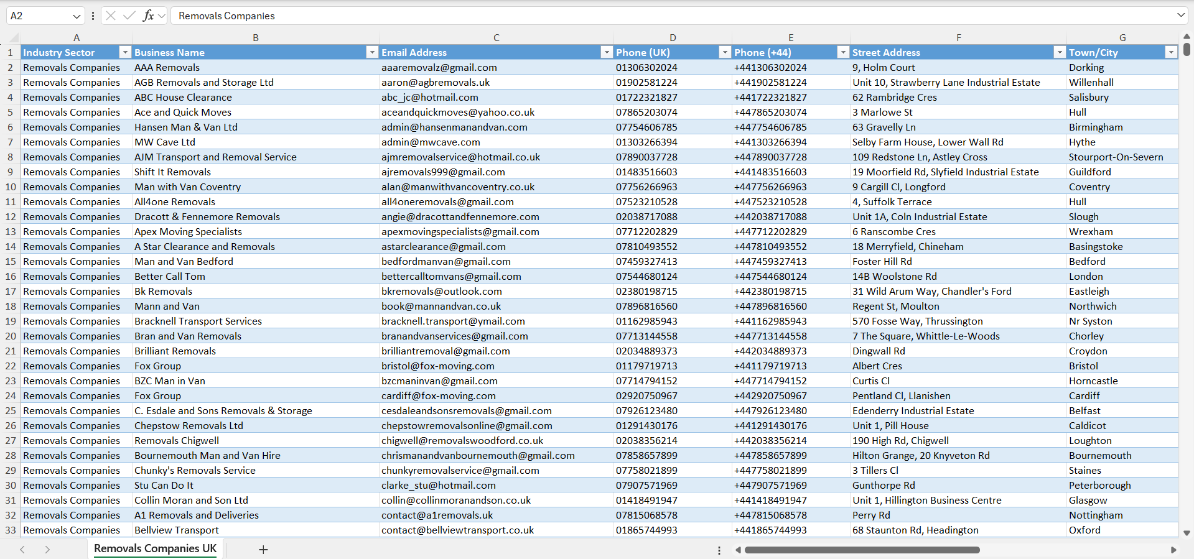Click the next sheet navigation arrow
Screen dimensions: 1194x559
[x=47, y=550]
